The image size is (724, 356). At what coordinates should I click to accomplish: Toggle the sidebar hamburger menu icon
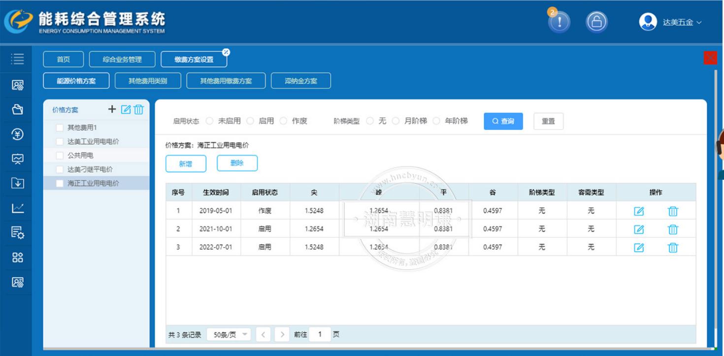click(18, 59)
